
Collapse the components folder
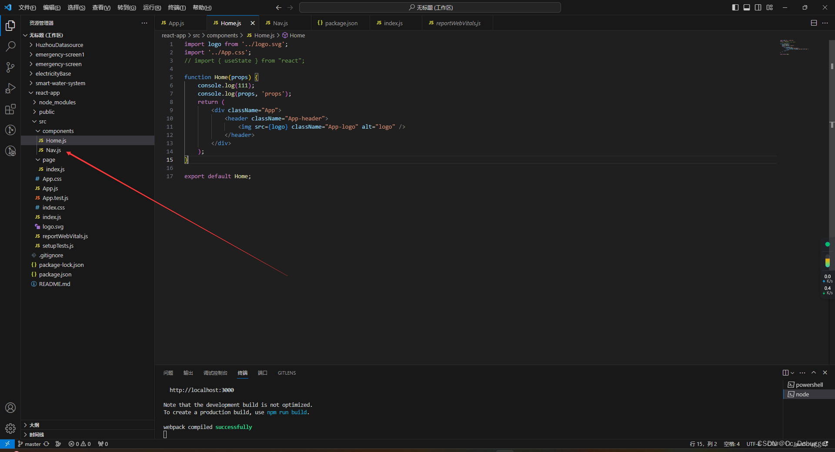pyautogui.click(x=88, y=131)
